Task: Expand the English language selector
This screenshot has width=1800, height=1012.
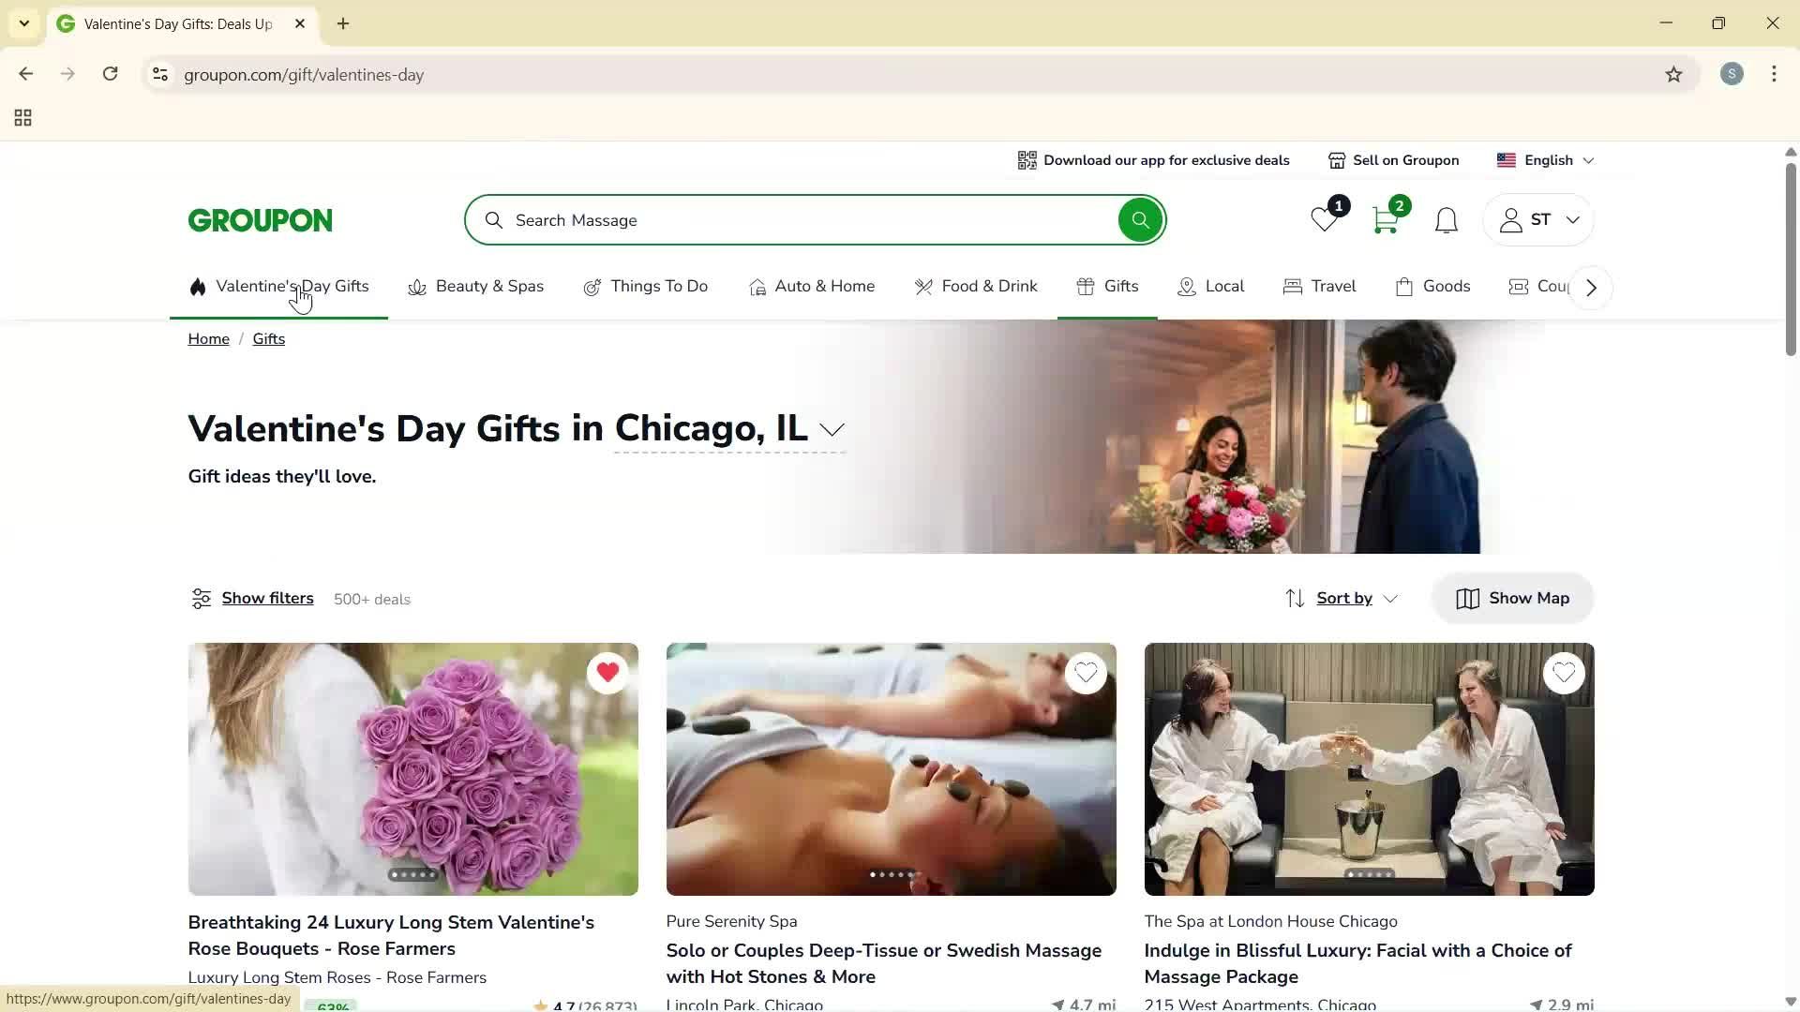Action: point(1545,159)
